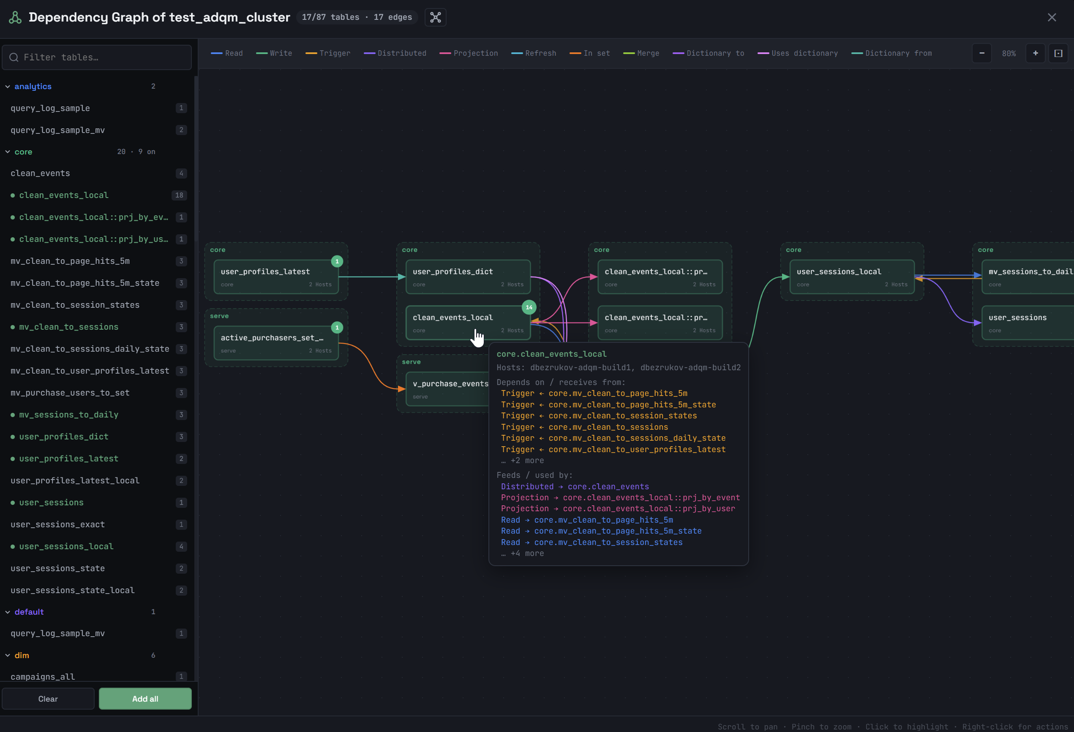
Task: Collapse the dim group chevron
Action: point(8,655)
